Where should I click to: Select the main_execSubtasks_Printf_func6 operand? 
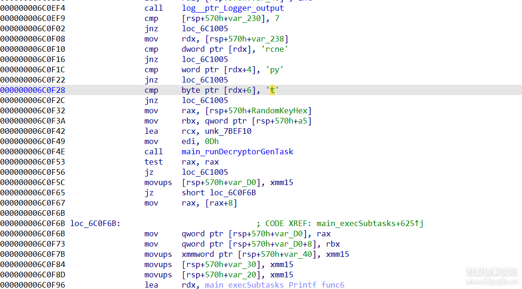pos(274,285)
